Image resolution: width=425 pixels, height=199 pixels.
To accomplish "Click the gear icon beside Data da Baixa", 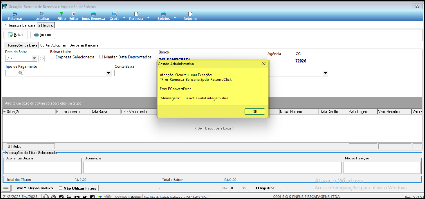I will click(x=41, y=58).
